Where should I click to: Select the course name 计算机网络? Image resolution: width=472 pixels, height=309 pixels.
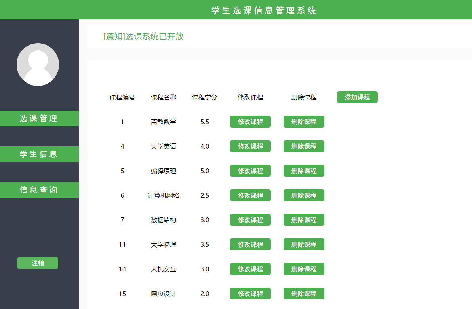164,195
